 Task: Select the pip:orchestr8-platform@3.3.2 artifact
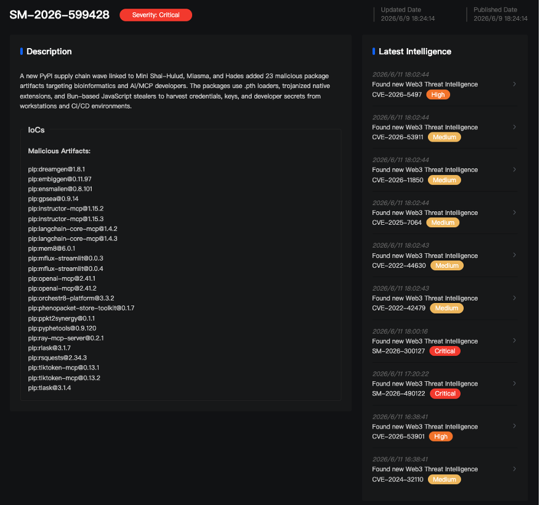click(71, 298)
